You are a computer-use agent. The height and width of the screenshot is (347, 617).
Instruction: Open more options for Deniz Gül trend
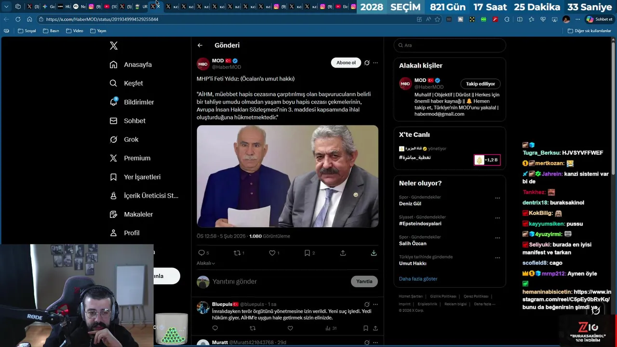pos(497,198)
